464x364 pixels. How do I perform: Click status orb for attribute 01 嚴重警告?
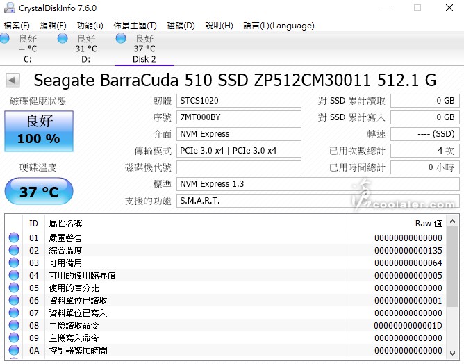pos(14,238)
